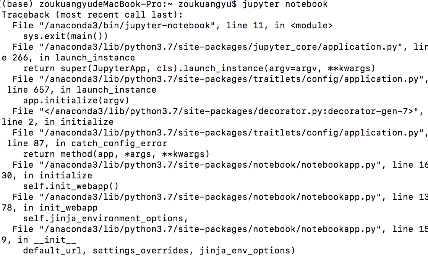Image resolution: width=428 pixels, height=258 pixels.
Task: Click the 'return method(app, *args, **kwargs)' line
Action: coord(116,154)
